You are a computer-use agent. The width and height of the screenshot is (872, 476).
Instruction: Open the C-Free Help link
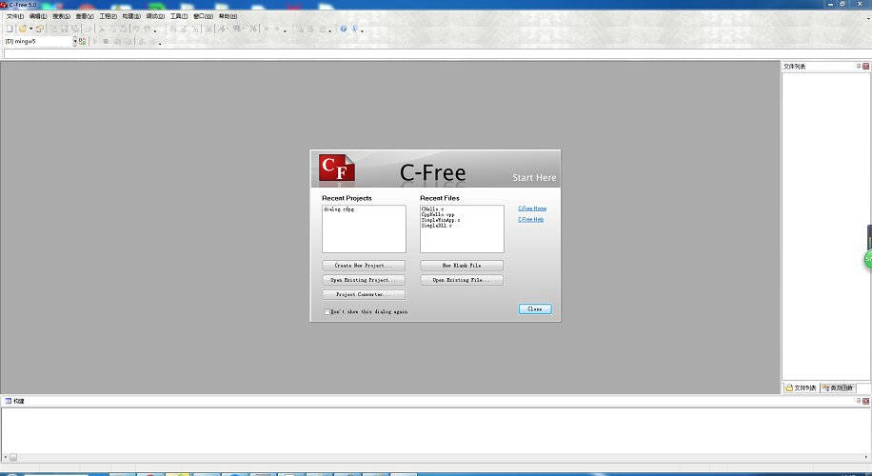[x=530, y=220]
